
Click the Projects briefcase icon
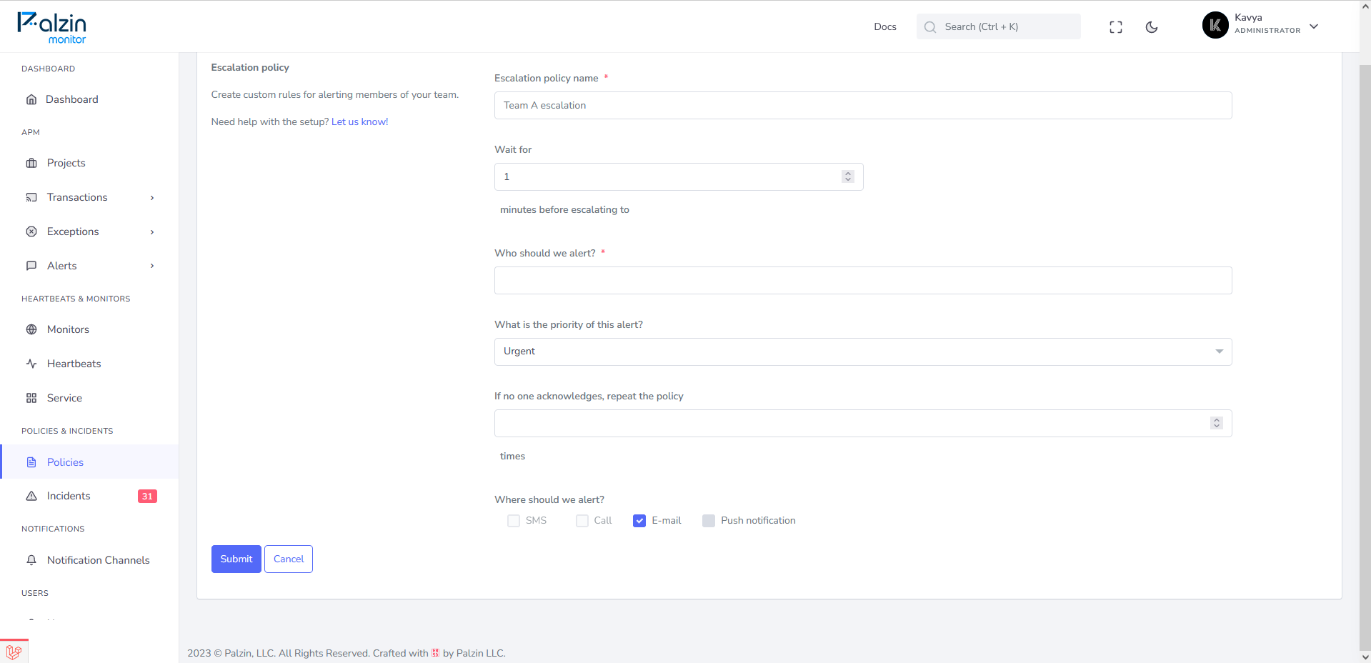[x=31, y=163]
